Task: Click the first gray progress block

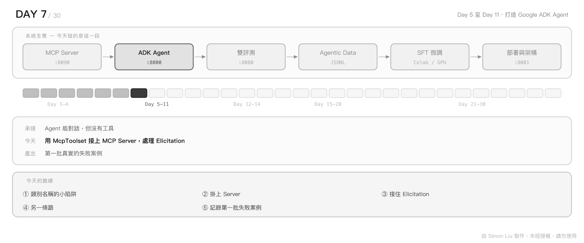Action: pyautogui.click(x=31, y=93)
